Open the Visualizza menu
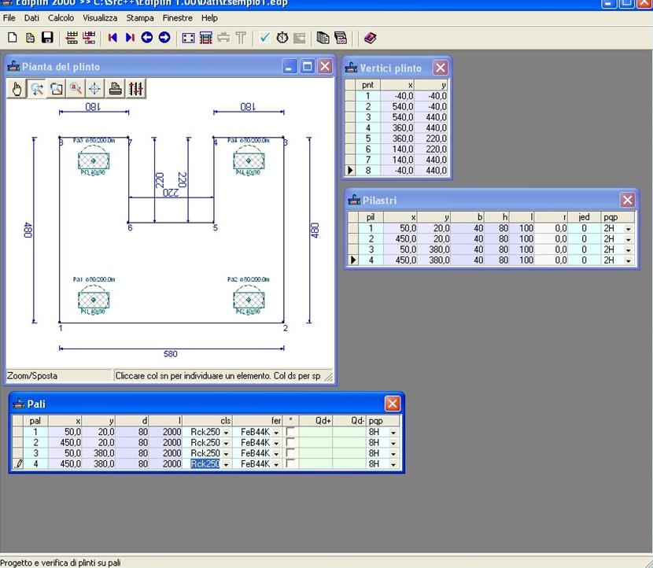 [x=100, y=17]
